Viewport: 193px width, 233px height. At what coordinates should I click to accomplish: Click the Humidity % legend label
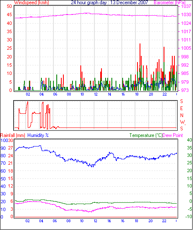click(x=38, y=135)
